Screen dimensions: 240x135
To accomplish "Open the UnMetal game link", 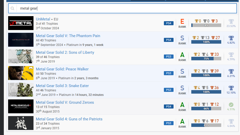I will 43,19.
